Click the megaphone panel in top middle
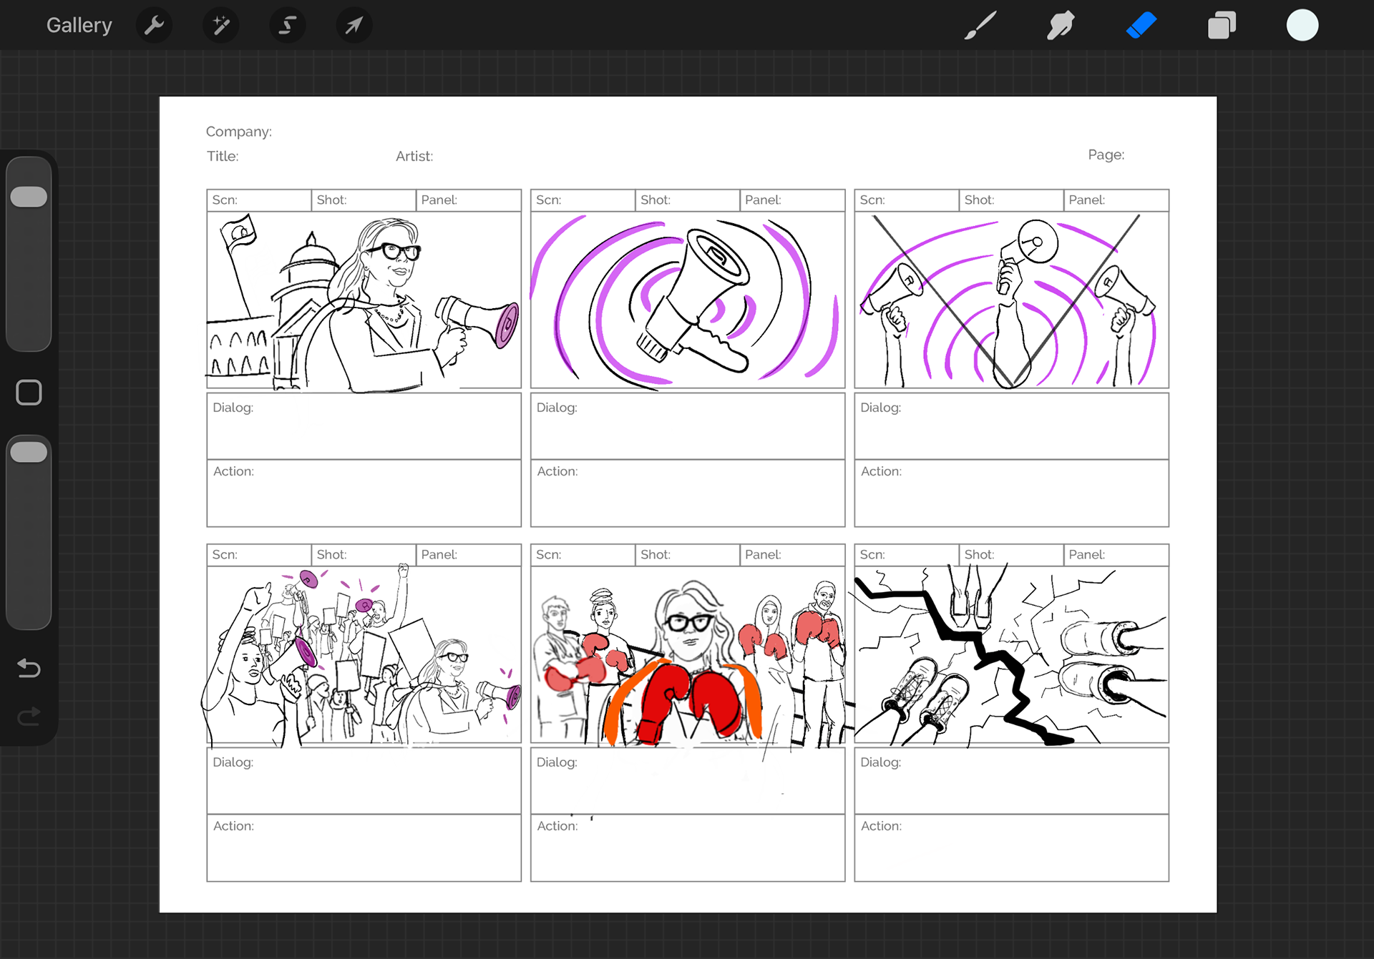 pyautogui.click(x=687, y=300)
